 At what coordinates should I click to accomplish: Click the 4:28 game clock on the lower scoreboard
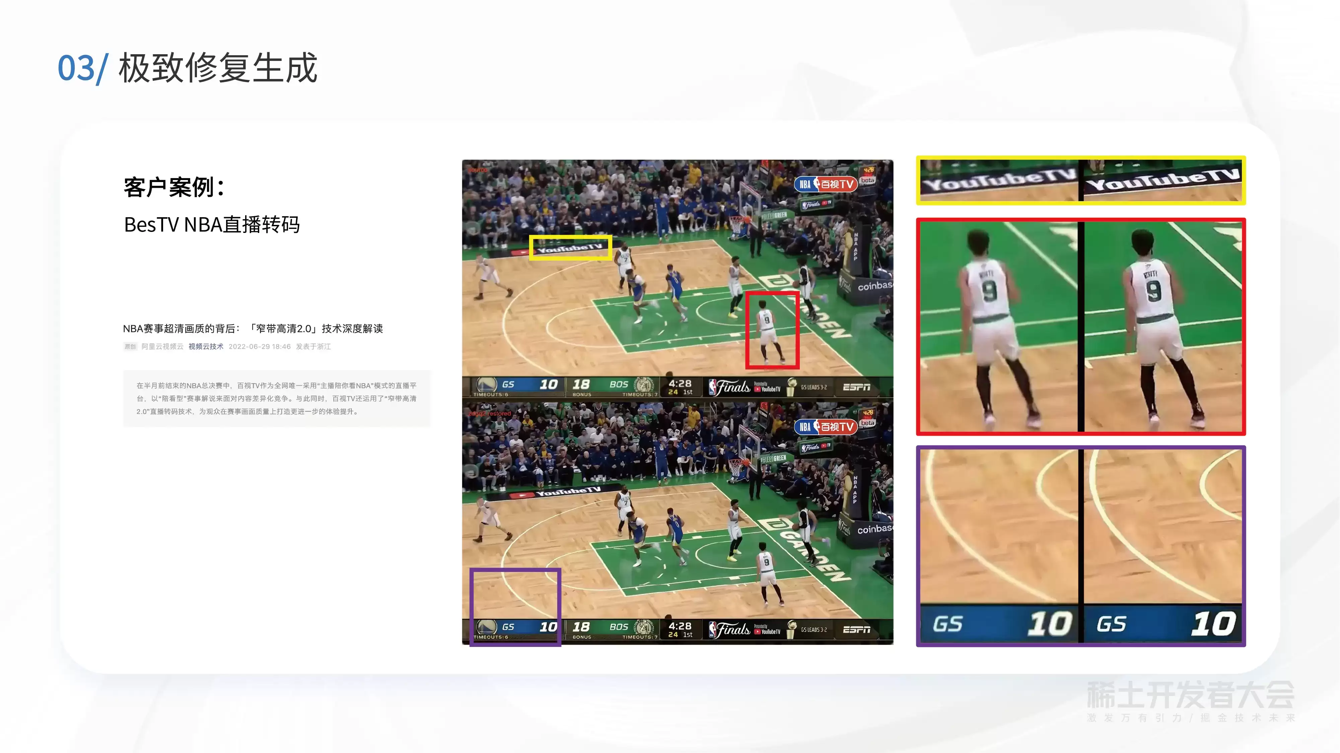(680, 626)
